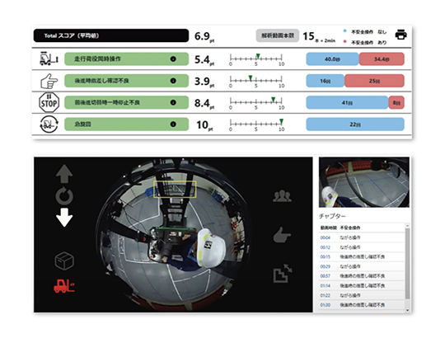Click the forward arrow indicator in video
445x338 pixels.
click(x=64, y=173)
